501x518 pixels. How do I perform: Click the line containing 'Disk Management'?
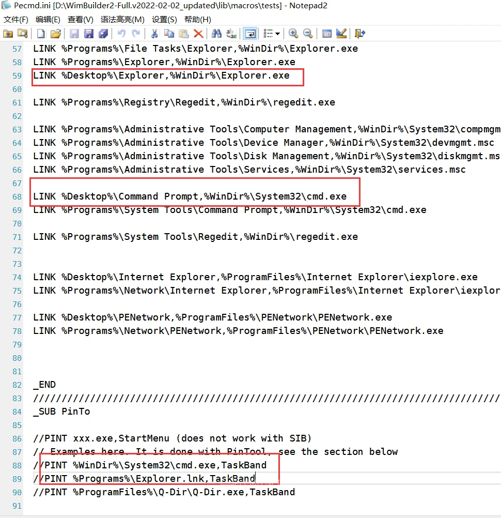click(267, 156)
